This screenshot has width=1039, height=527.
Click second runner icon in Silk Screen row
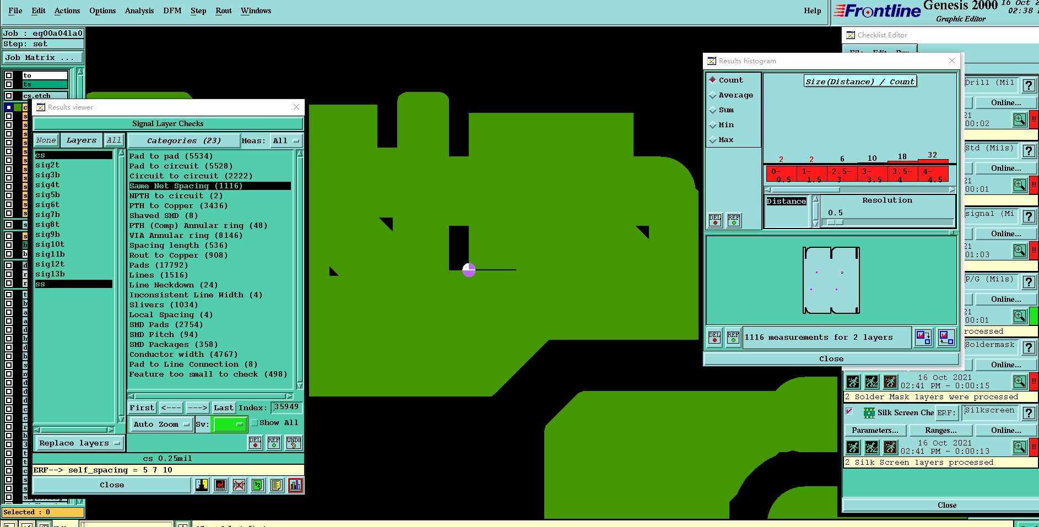872,447
